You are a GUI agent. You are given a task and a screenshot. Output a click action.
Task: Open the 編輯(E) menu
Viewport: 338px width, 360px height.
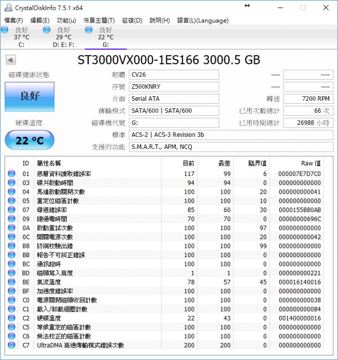(x=40, y=21)
